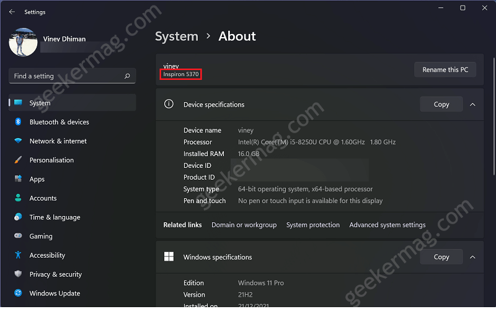
Task: Click the vertical scrollbar on the right
Action: click(x=494, y=116)
